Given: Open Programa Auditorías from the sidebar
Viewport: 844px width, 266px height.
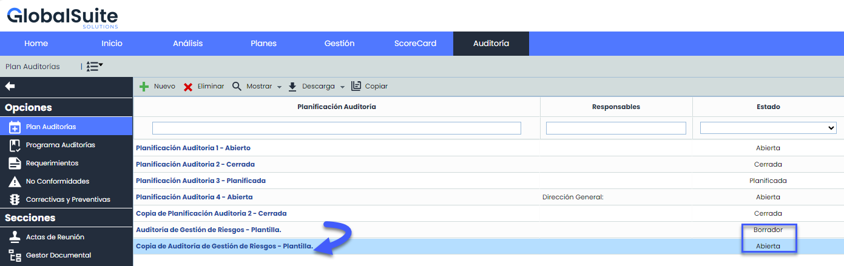Looking at the screenshot, I should 60,145.
